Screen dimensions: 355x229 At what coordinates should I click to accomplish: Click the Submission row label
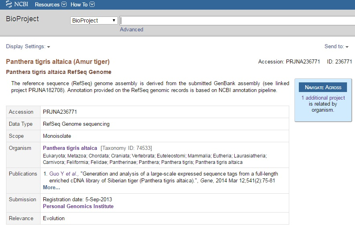pyautogui.click(x=22, y=200)
